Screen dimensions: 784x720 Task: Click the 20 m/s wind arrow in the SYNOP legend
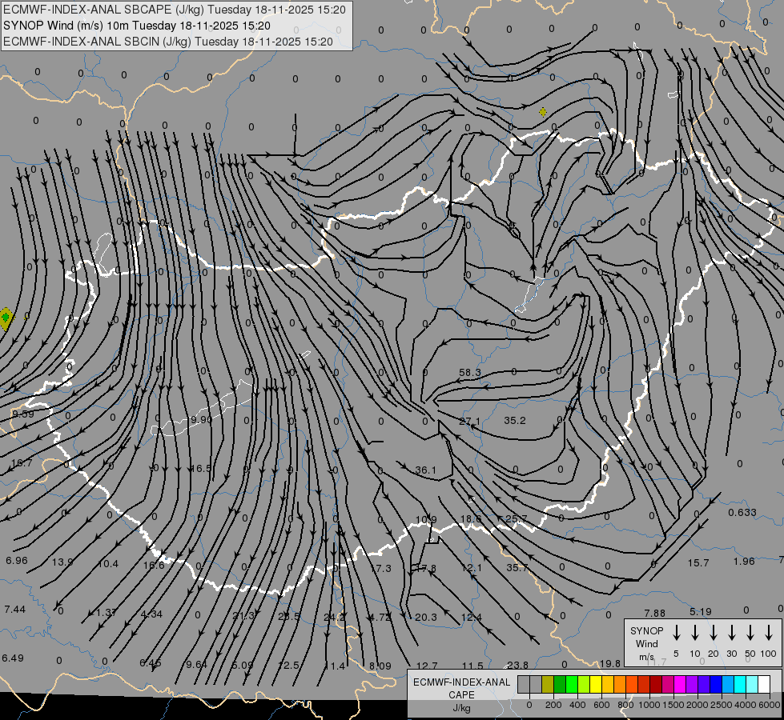(x=714, y=633)
